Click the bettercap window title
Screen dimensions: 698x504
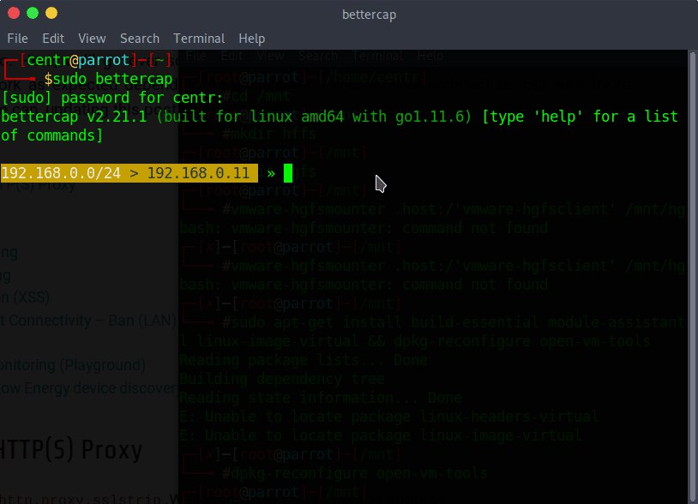(x=369, y=15)
